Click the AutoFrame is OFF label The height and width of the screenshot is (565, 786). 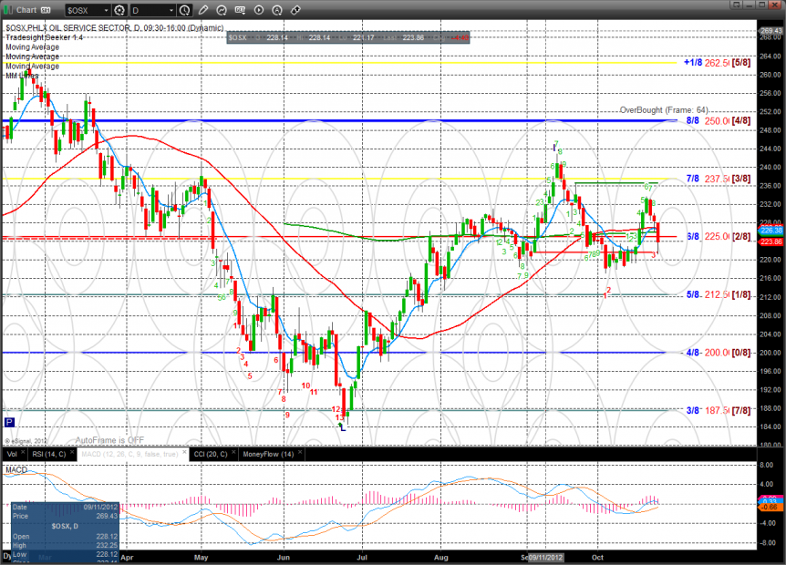click(x=109, y=439)
